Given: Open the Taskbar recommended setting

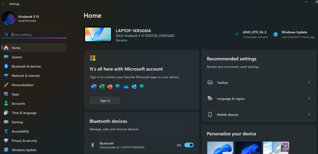Looking at the screenshot, I should point(259,82).
